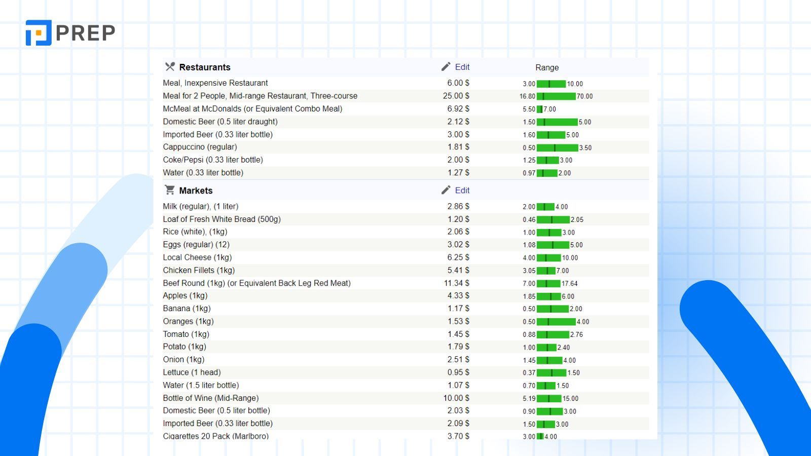Select the Water (0.33 liter bottle) label

(203, 172)
